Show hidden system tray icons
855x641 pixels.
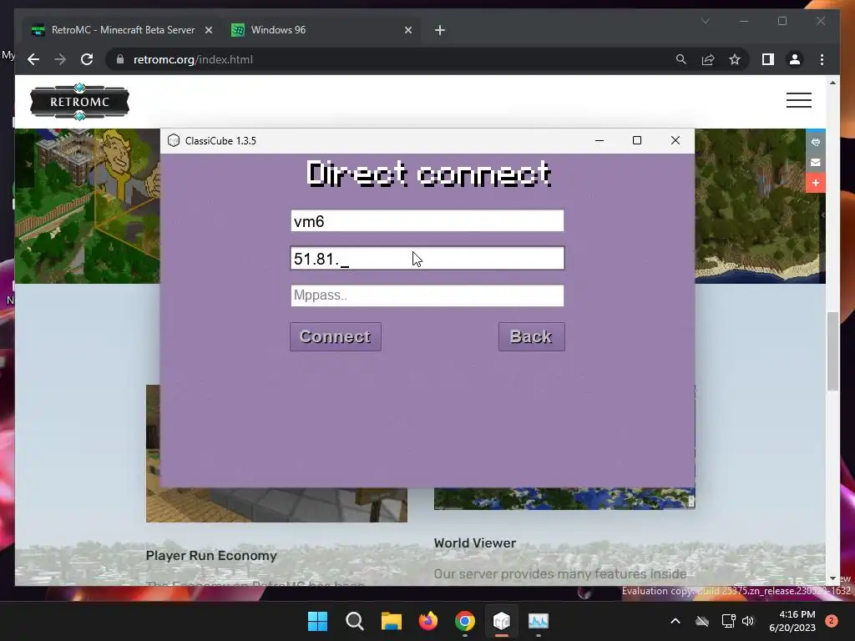coord(675,621)
